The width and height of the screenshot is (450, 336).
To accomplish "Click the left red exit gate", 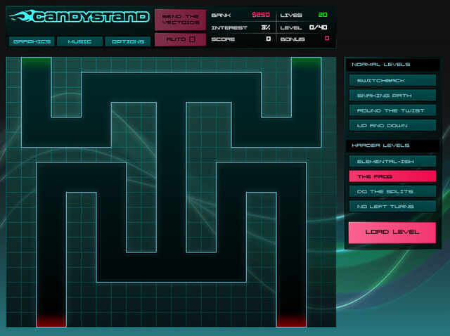I will (51, 321).
